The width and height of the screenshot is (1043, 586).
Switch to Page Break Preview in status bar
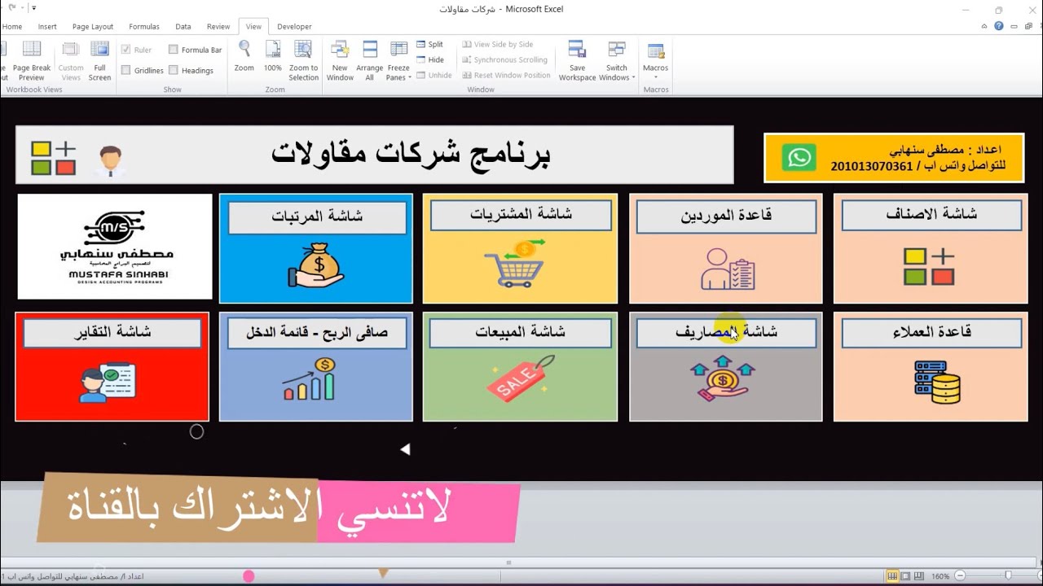pos(918,576)
